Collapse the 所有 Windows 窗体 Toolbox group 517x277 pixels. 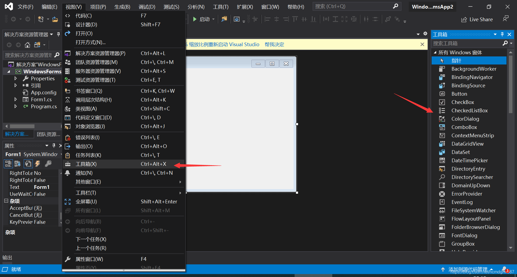[435, 52]
